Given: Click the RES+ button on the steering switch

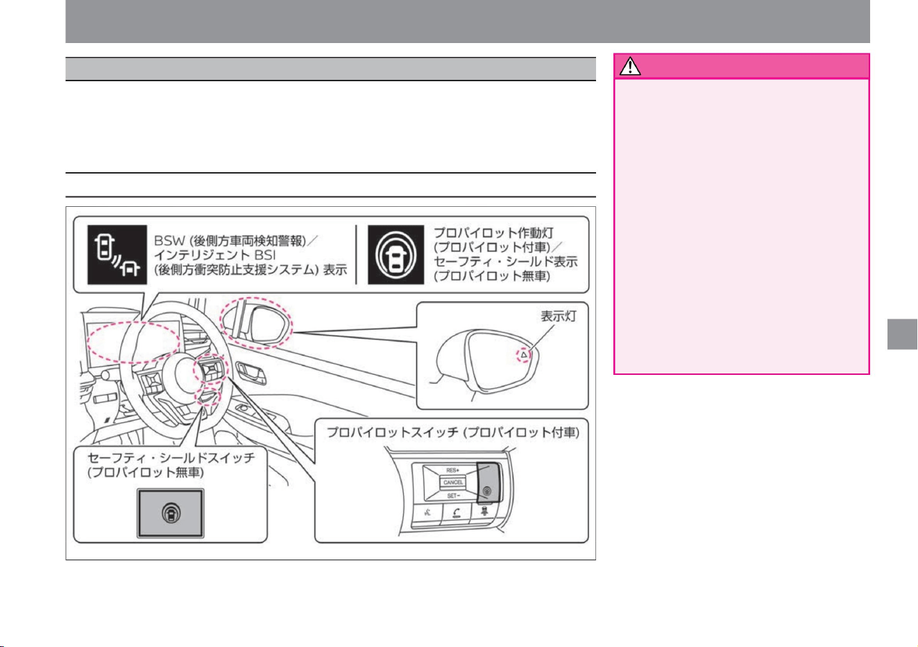Looking at the screenshot, I should [452, 470].
